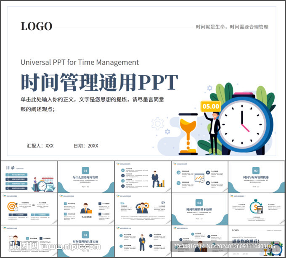Click the LOGO text on the cover slide
Image resolution: width=286 pixels, height=258 pixels.
[37, 26]
